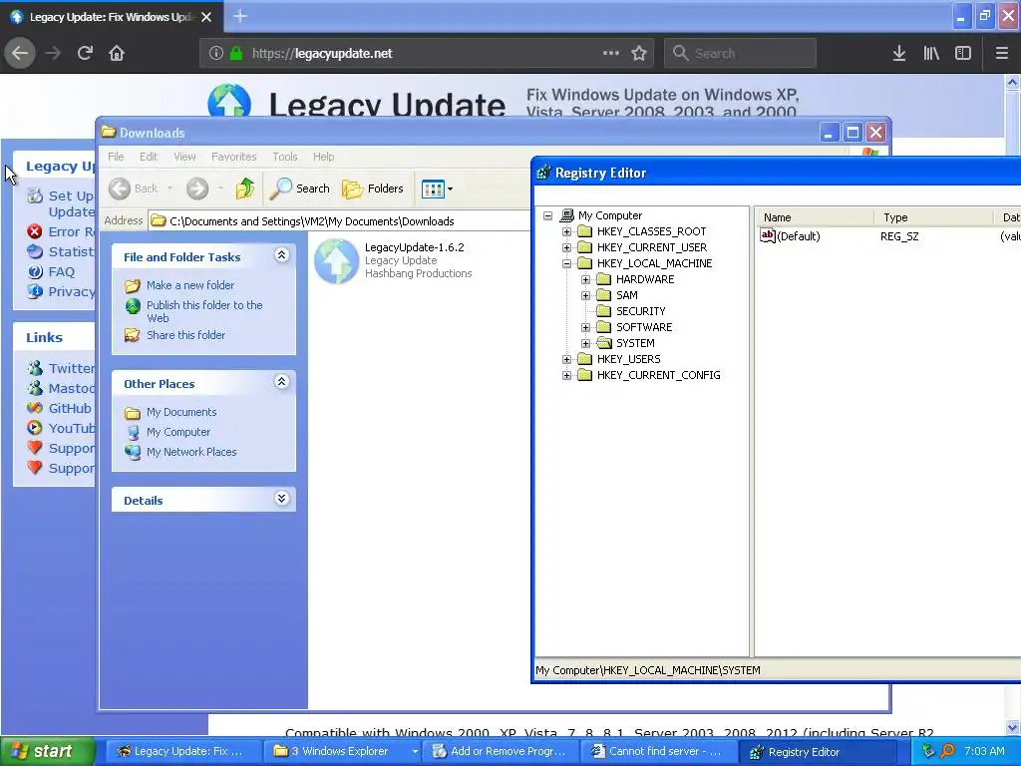The image size is (1021, 766).
Task: Click Search button in Downloads toolbar
Action: click(x=300, y=189)
